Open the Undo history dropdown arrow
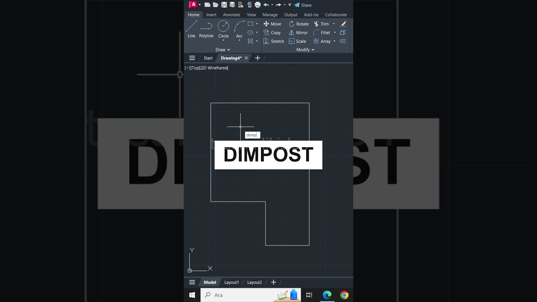The height and width of the screenshot is (302, 537). [272, 5]
